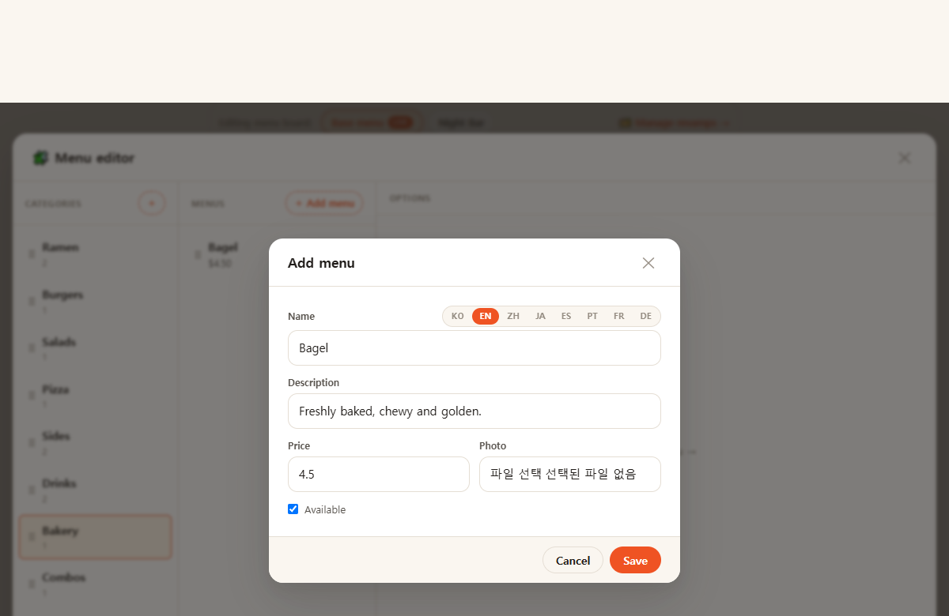The image size is (949, 616).
Task: Select the EN language tab
Action: [x=486, y=316]
